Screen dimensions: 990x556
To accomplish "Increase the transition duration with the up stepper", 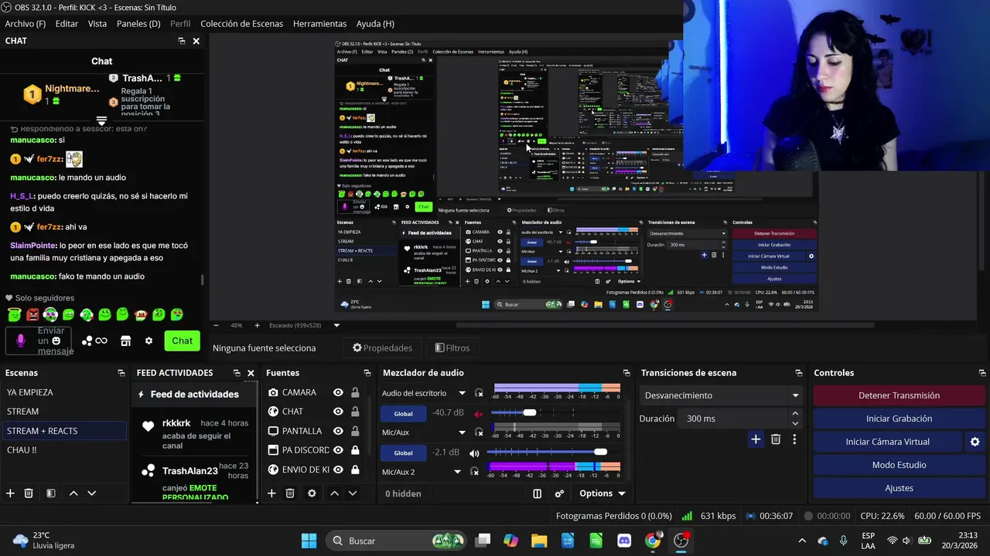I will pos(795,414).
